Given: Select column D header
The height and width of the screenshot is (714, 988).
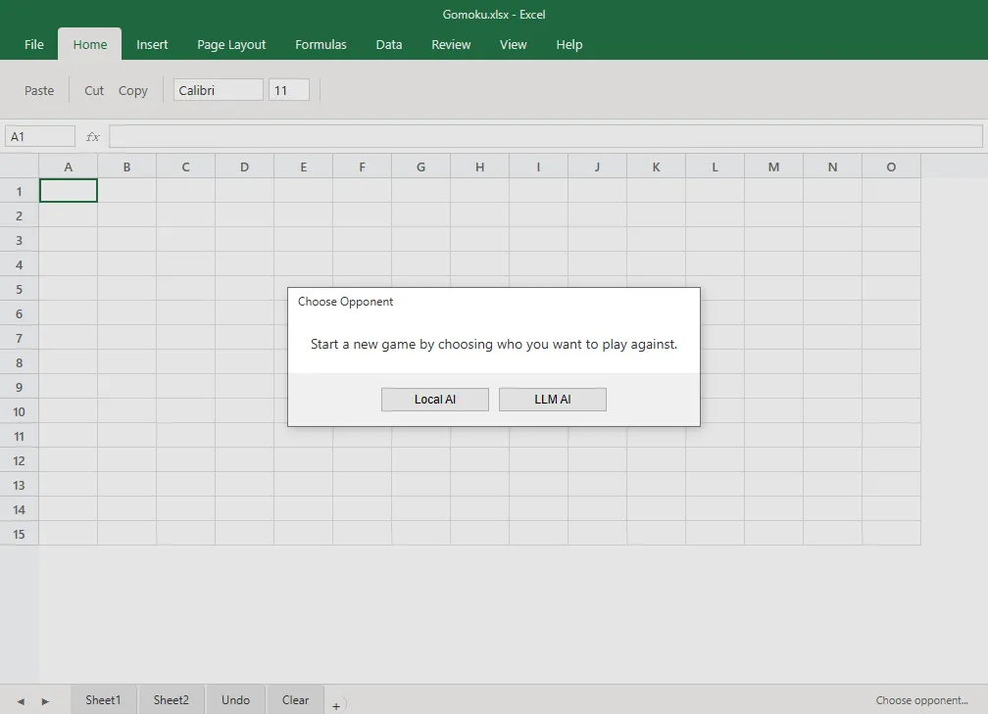Looking at the screenshot, I should point(244,167).
